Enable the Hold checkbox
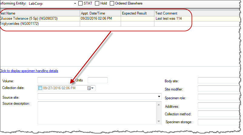 [97, 3]
